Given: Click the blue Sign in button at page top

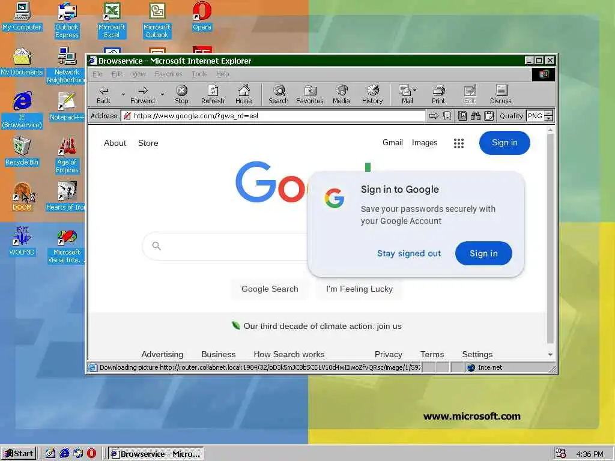Looking at the screenshot, I should pos(504,143).
